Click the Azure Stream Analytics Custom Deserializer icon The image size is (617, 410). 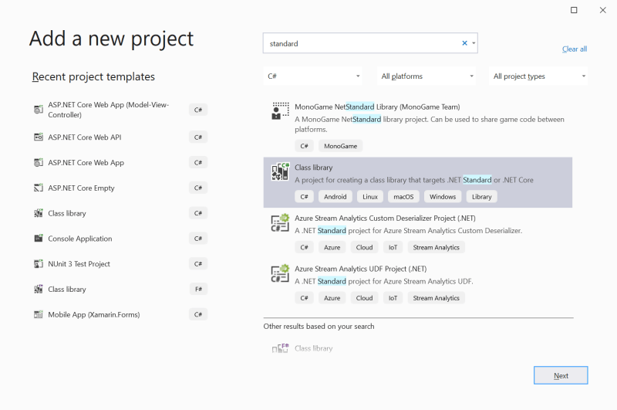click(x=280, y=222)
